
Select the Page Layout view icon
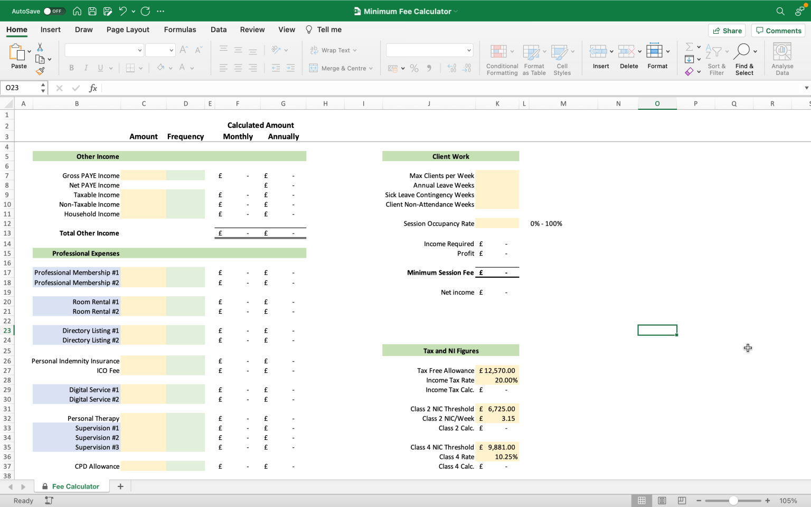coord(662,500)
